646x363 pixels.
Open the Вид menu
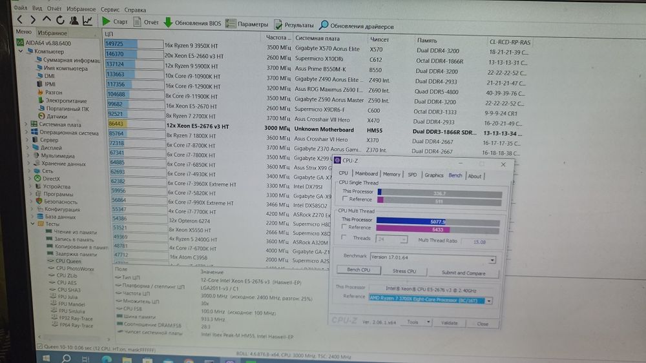[x=37, y=8]
